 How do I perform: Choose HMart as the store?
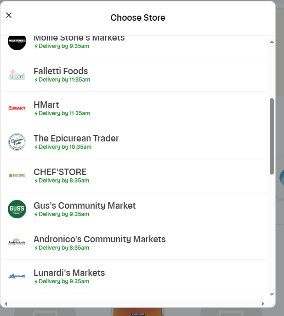coord(46,105)
